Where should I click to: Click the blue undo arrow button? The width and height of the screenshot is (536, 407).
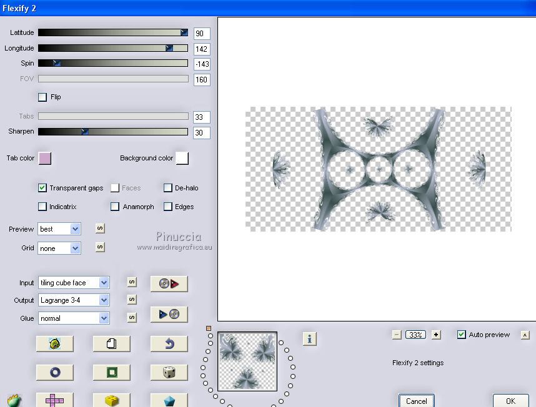pyautogui.click(x=169, y=343)
